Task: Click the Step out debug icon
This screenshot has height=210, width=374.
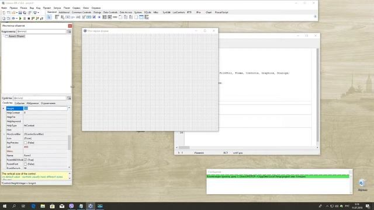Action: pos(41,18)
